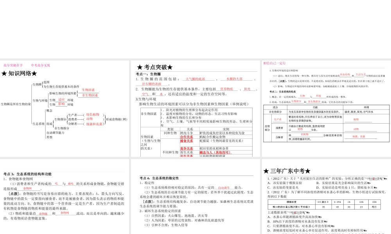The width and height of the screenshot is (391, 234).
Task: Click the red answer 有机物 in 分解者 row
Action: [305, 135]
